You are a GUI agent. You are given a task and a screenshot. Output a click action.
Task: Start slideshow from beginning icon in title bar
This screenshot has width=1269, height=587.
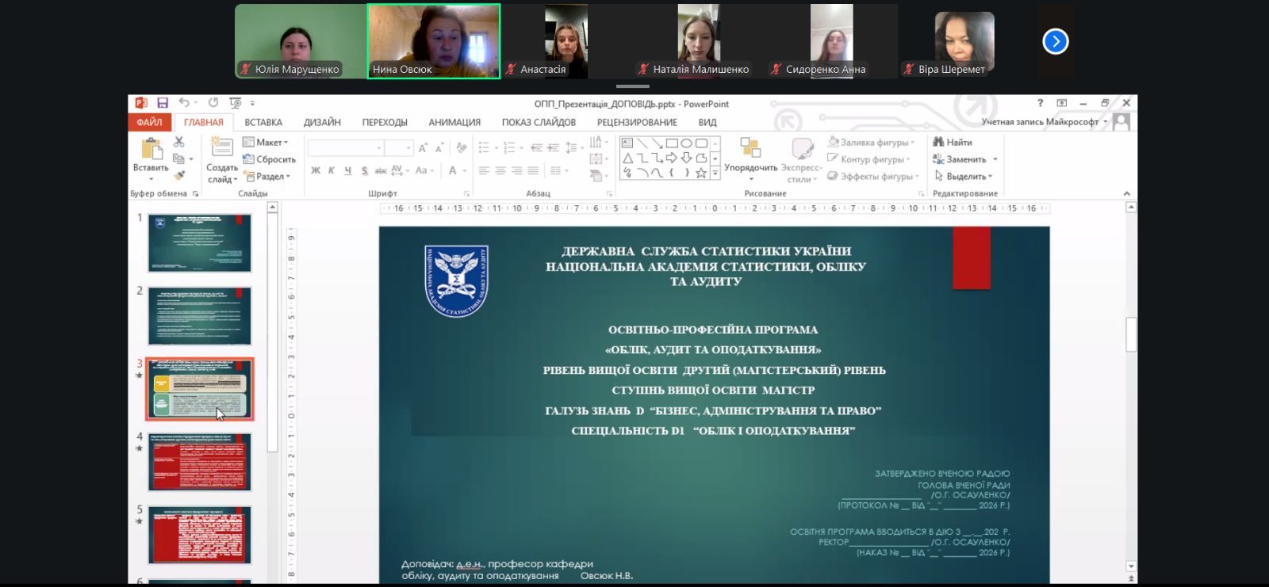(x=235, y=103)
